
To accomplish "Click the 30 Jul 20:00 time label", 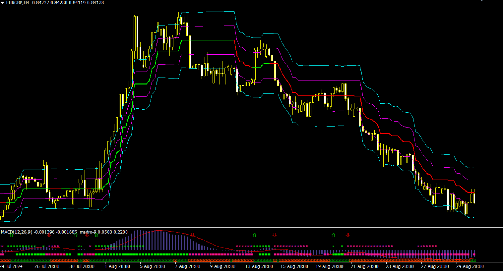I will (82, 266).
